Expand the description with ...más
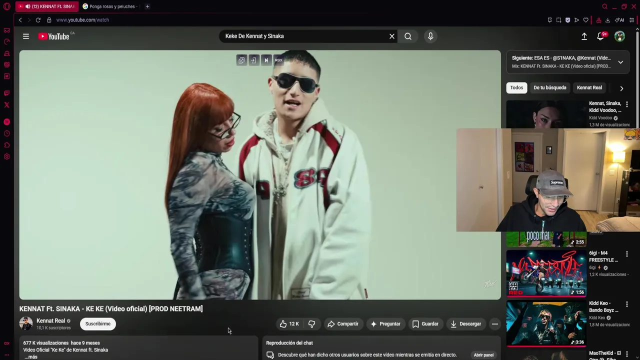This screenshot has height=360, width=640. point(30,356)
